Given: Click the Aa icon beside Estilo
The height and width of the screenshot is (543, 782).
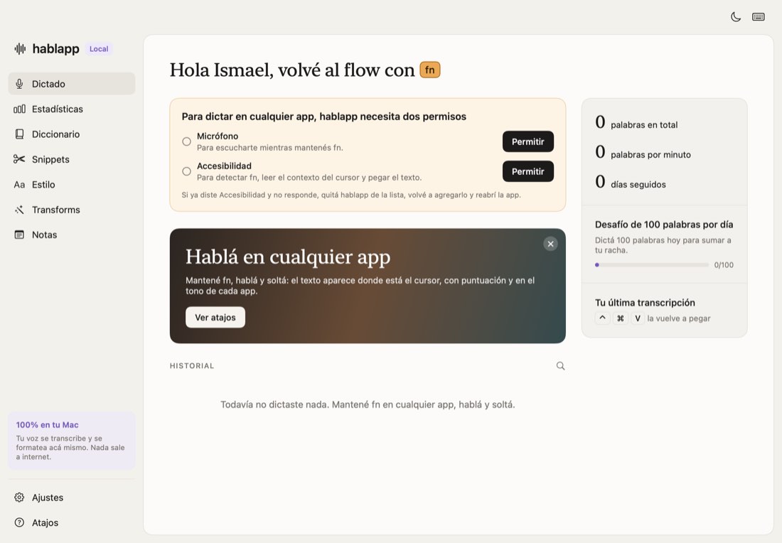Looking at the screenshot, I should coord(19,185).
